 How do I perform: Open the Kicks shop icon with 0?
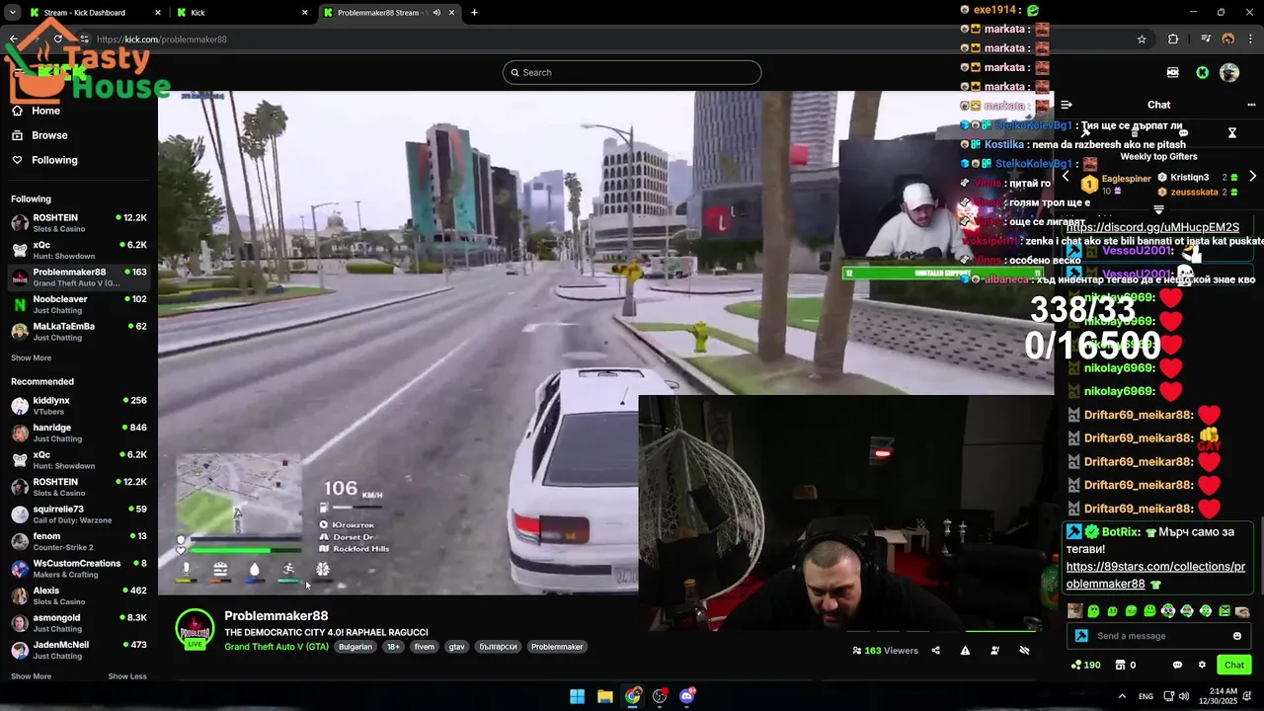click(1126, 665)
